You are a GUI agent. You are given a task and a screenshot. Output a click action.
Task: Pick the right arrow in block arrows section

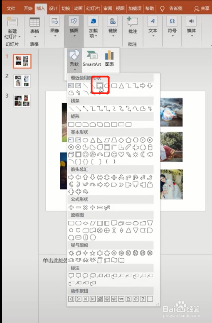pos(71,177)
